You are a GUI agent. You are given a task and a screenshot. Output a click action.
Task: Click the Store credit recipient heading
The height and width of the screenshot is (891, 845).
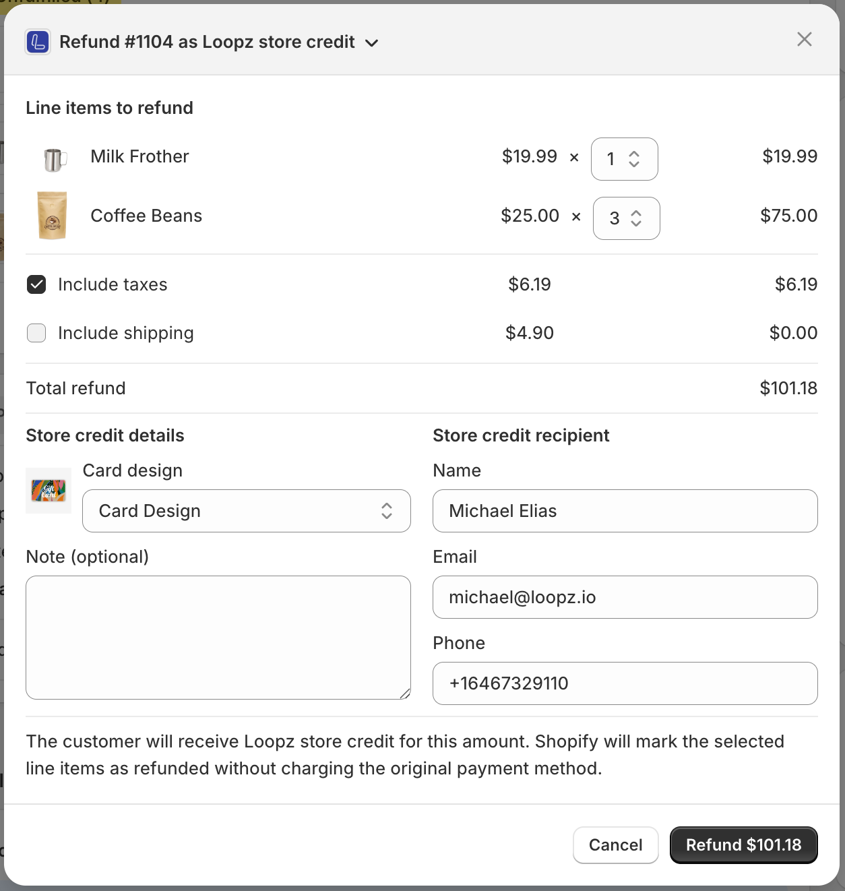click(x=521, y=435)
